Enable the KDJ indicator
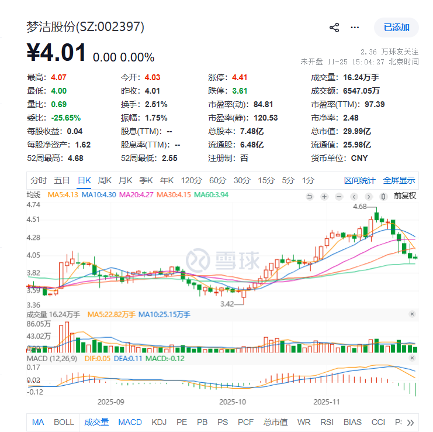Viewport: 433px width, 432px height. click(159, 422)
